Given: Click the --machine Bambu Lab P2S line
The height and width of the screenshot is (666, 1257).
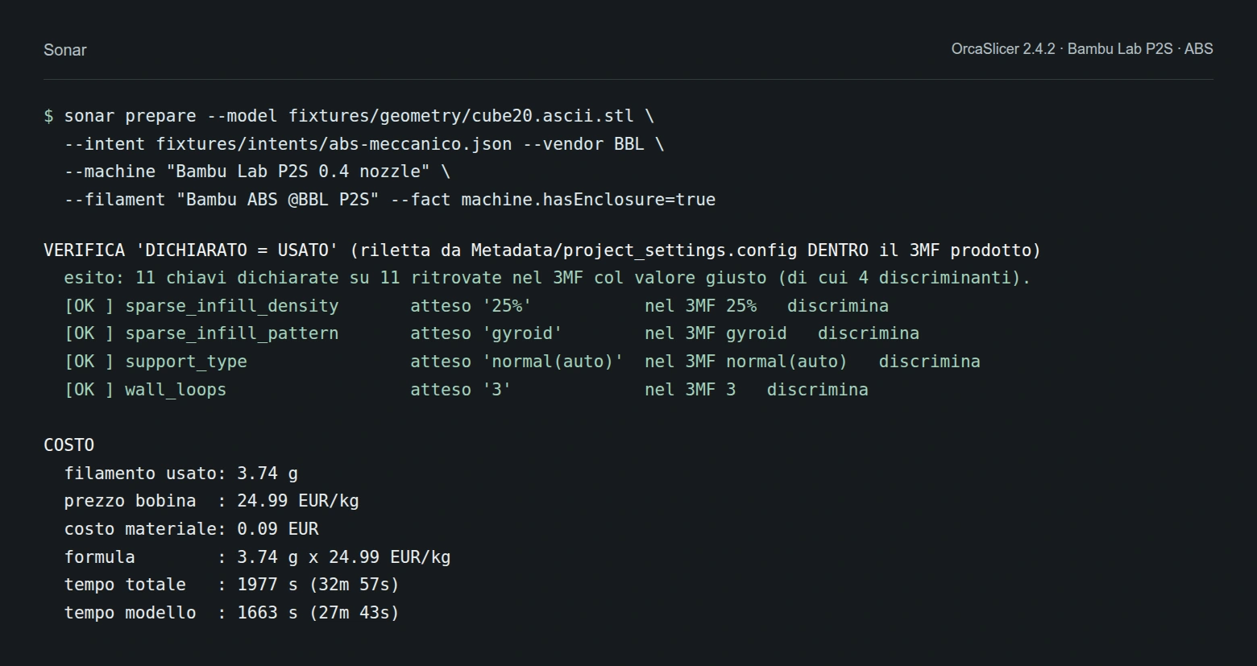Looking at the screenshot, I should 257,172.
